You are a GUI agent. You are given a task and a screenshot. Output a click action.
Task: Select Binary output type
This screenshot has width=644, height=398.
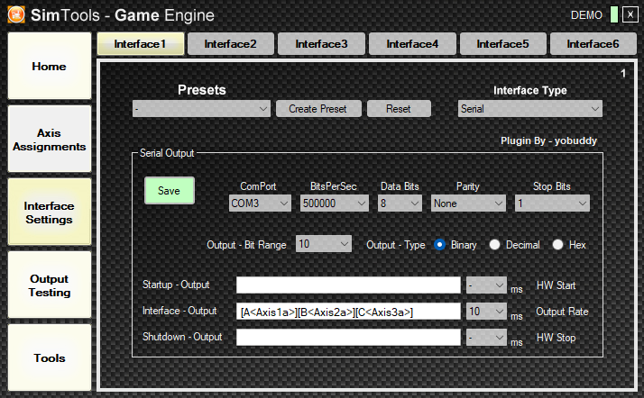click(441, 245)
